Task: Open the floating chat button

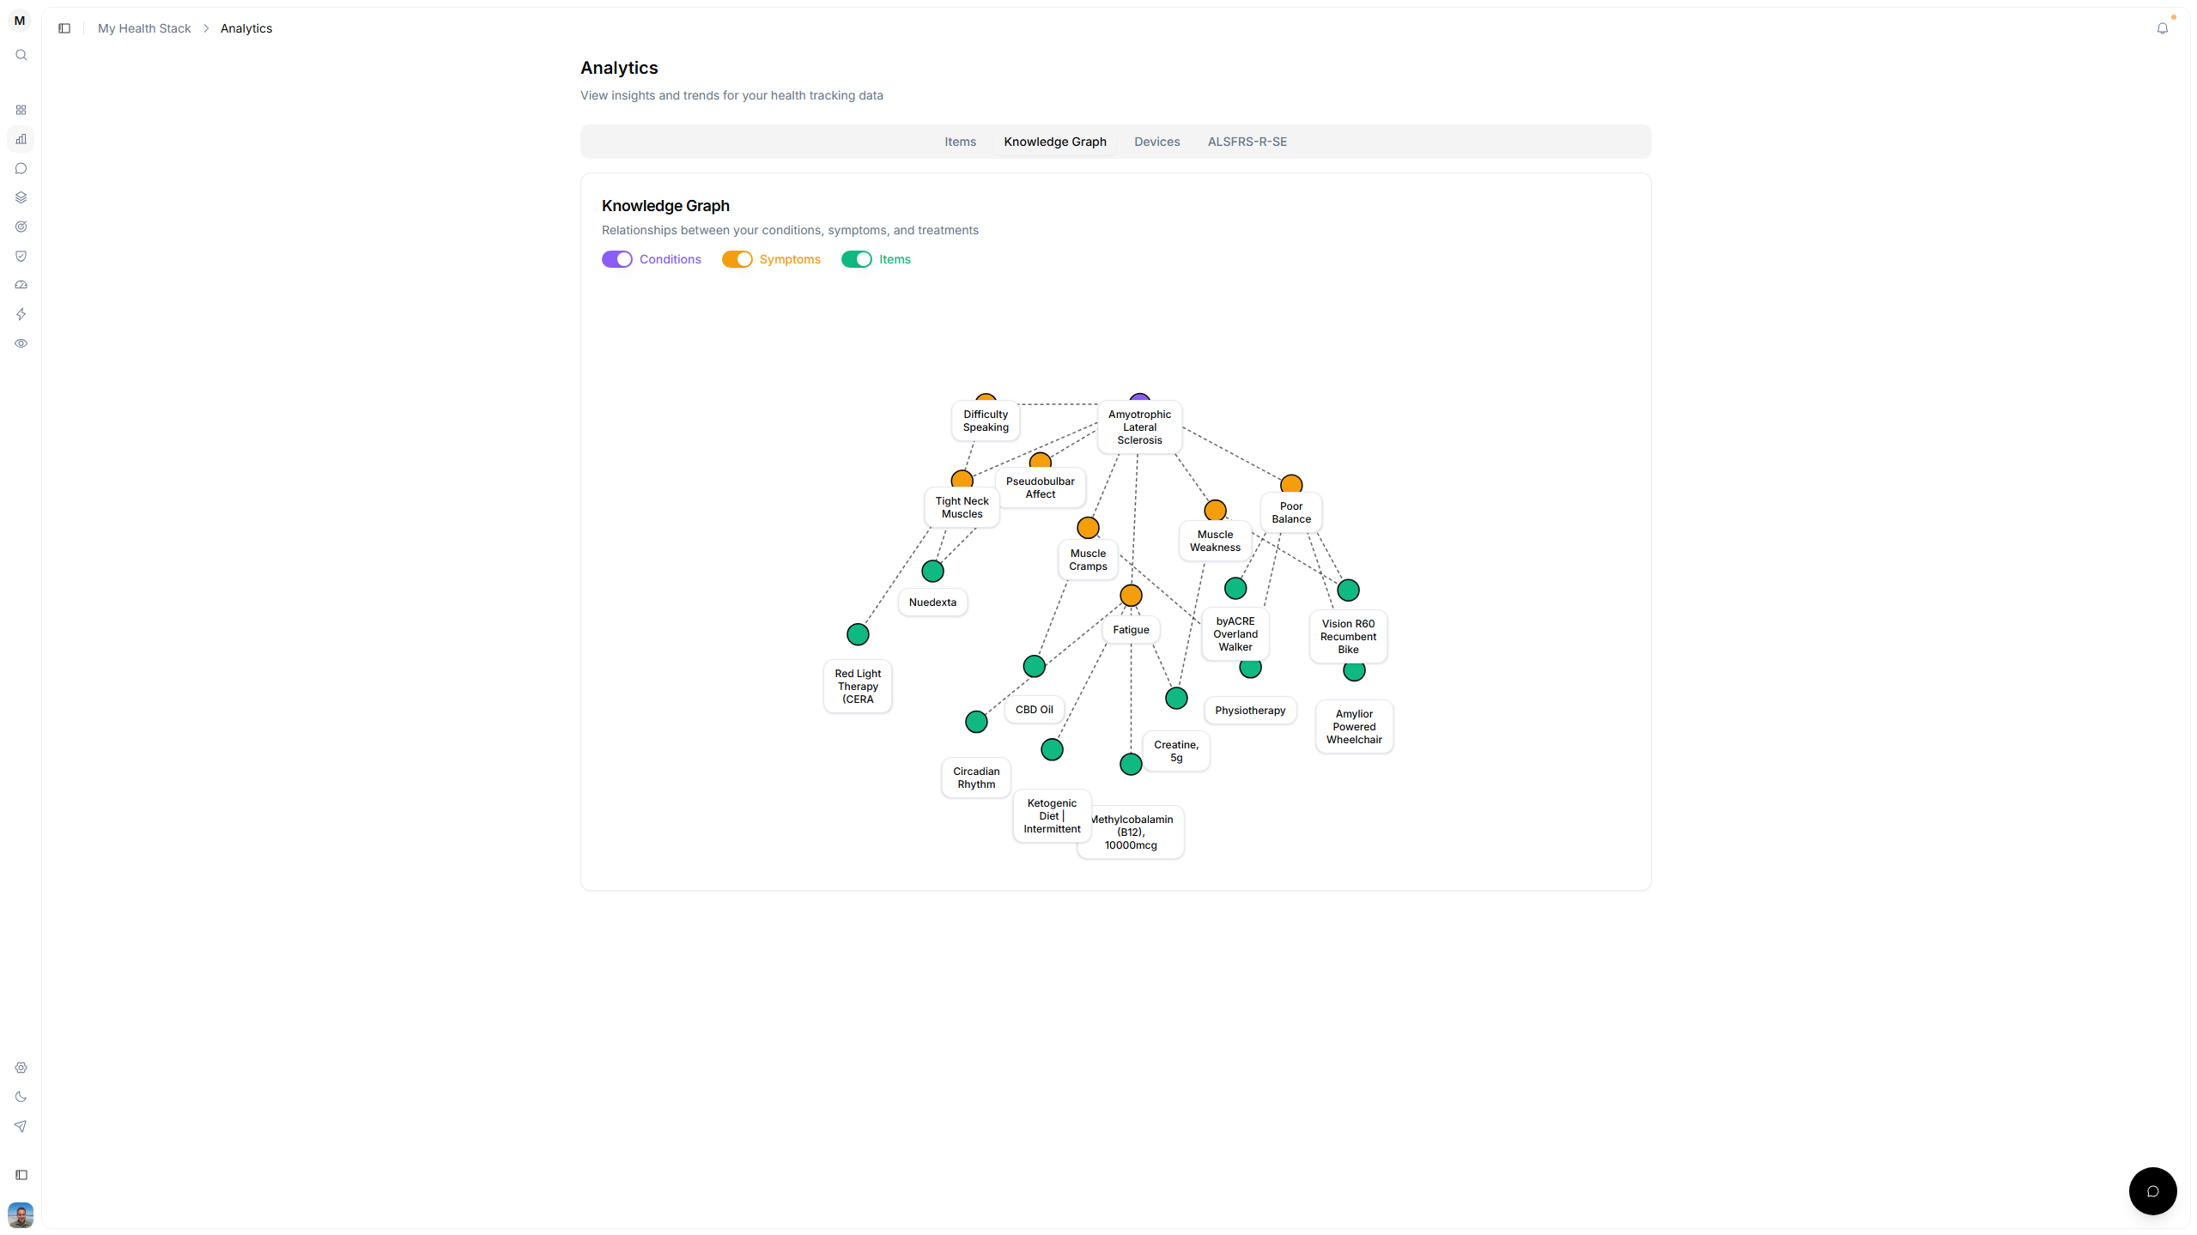Action: pyautogui.click(x=2151, y=1190)
